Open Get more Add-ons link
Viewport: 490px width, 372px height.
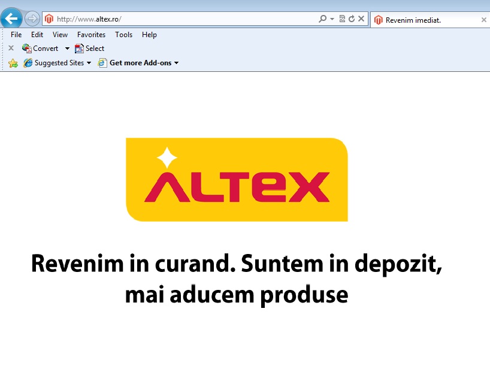point(140,63)
